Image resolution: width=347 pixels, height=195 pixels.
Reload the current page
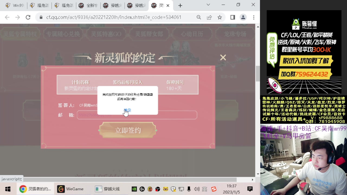[28, 17]
